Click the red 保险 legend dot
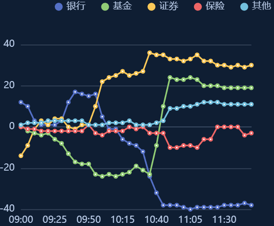The width and height of the screenshot is (274, 226). (199, 6)
